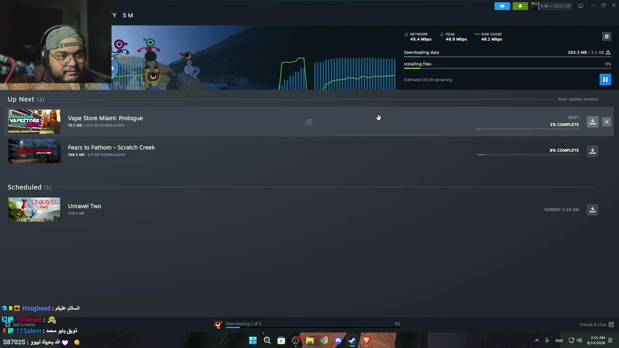
Task: Click the Auto-updates enabled label
Action: click(x=578, y=99)
